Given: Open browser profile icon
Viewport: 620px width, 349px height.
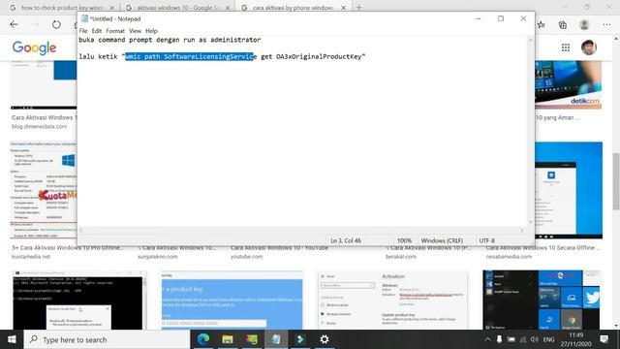Looking at the screenshot, I should (584, 24).
